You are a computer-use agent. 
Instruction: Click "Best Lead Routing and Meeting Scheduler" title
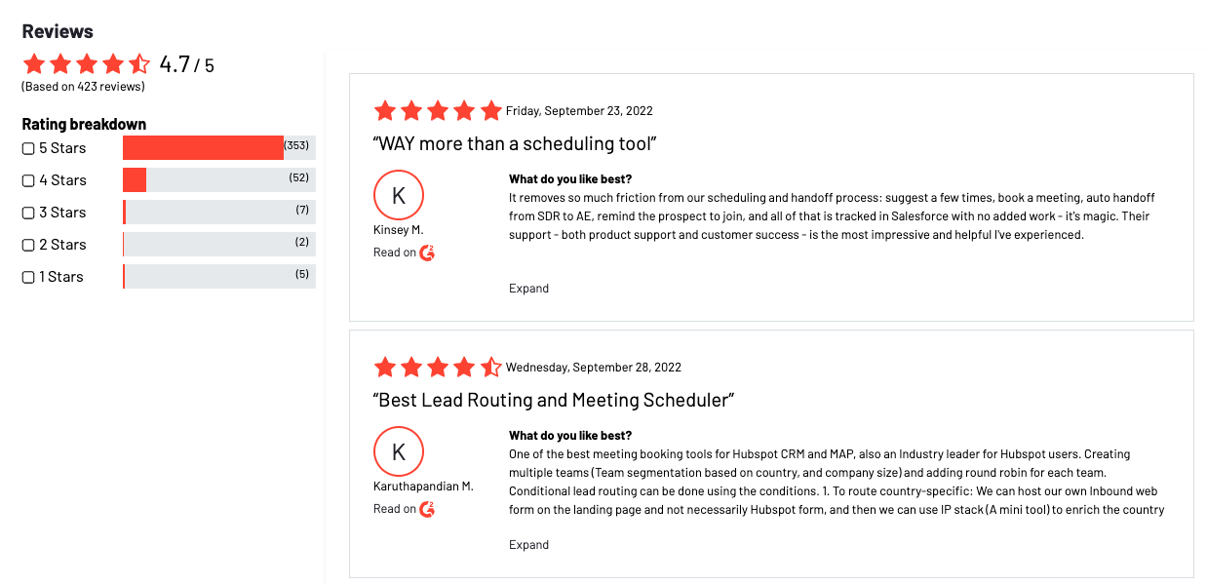coord(553,401)
